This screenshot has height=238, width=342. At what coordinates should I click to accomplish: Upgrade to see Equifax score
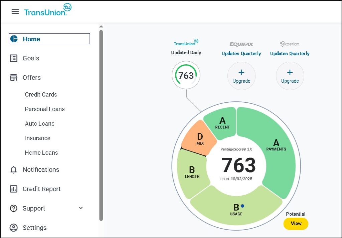(x=241, y=76)
